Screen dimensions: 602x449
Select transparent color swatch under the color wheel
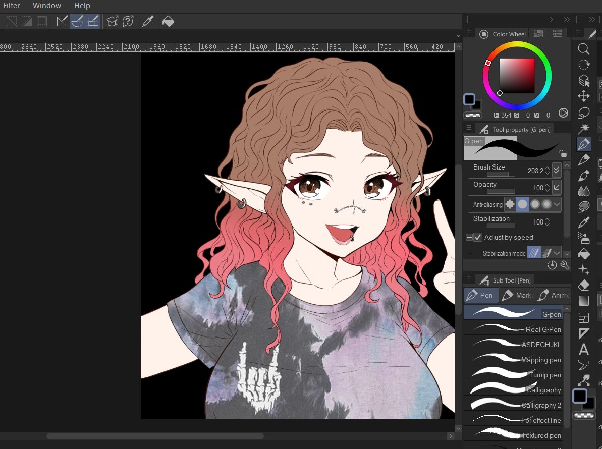pyautogui.click(x=473, y=115)
